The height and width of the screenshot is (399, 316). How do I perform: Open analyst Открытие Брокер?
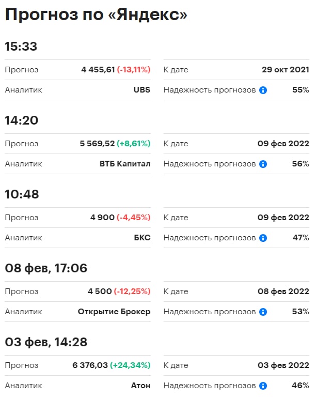tap(114, 312)
